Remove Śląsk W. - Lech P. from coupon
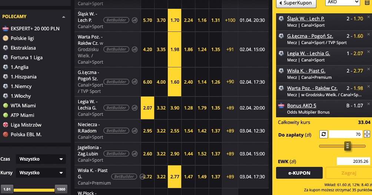The image size is (372, 195). pyautogui.click(x=368, y=17)
